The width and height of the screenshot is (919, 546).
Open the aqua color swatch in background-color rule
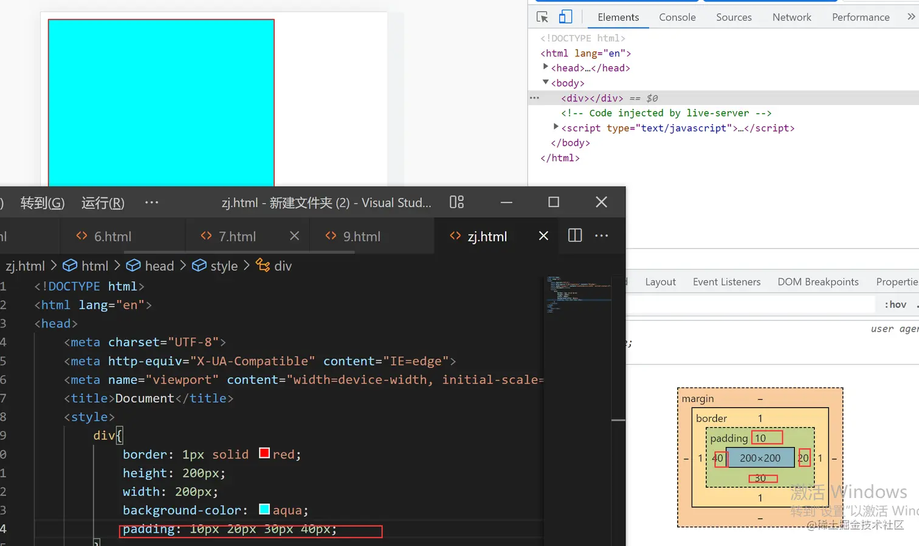(264, 509)
